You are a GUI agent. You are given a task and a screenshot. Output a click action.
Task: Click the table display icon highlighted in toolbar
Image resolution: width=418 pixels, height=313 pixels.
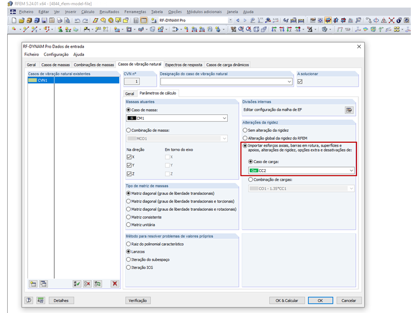click(x=144, y=20)
